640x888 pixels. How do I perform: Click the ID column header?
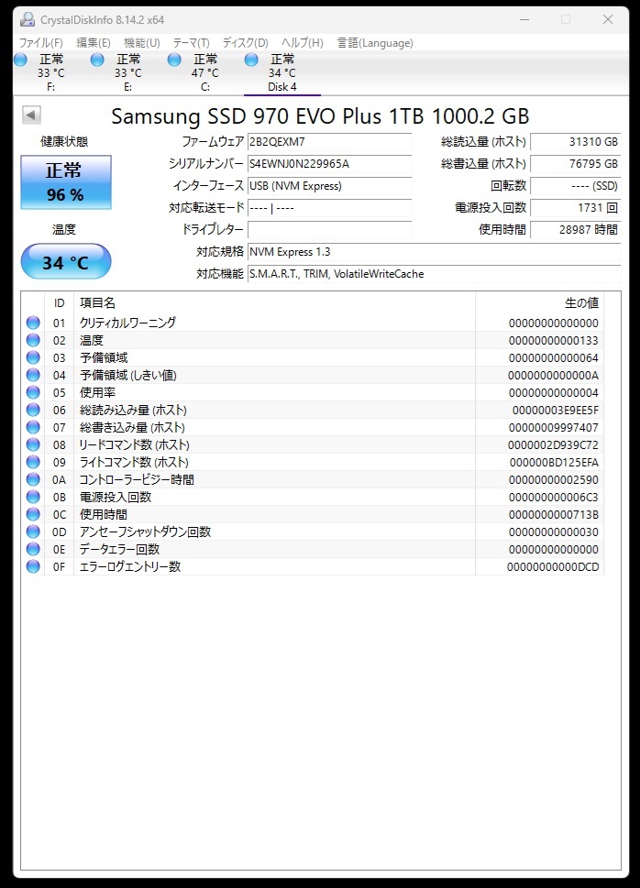coord(59,303)
